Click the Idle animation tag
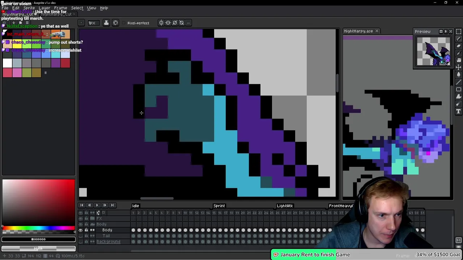This screenshot has height=260, width=463. pyautogui.click(x=136, y=206)
